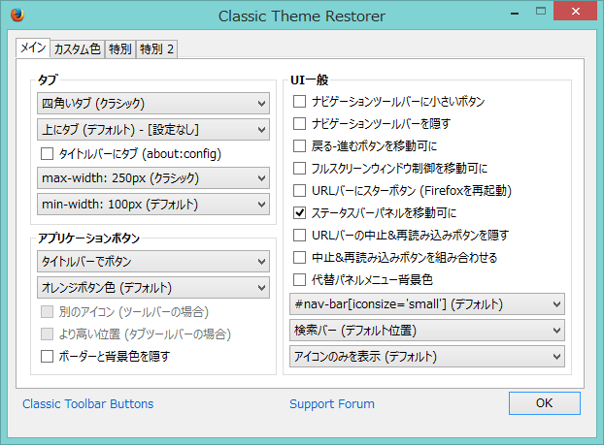
Task: Click the Firefox icon in title bar
Action: [17, 15]
